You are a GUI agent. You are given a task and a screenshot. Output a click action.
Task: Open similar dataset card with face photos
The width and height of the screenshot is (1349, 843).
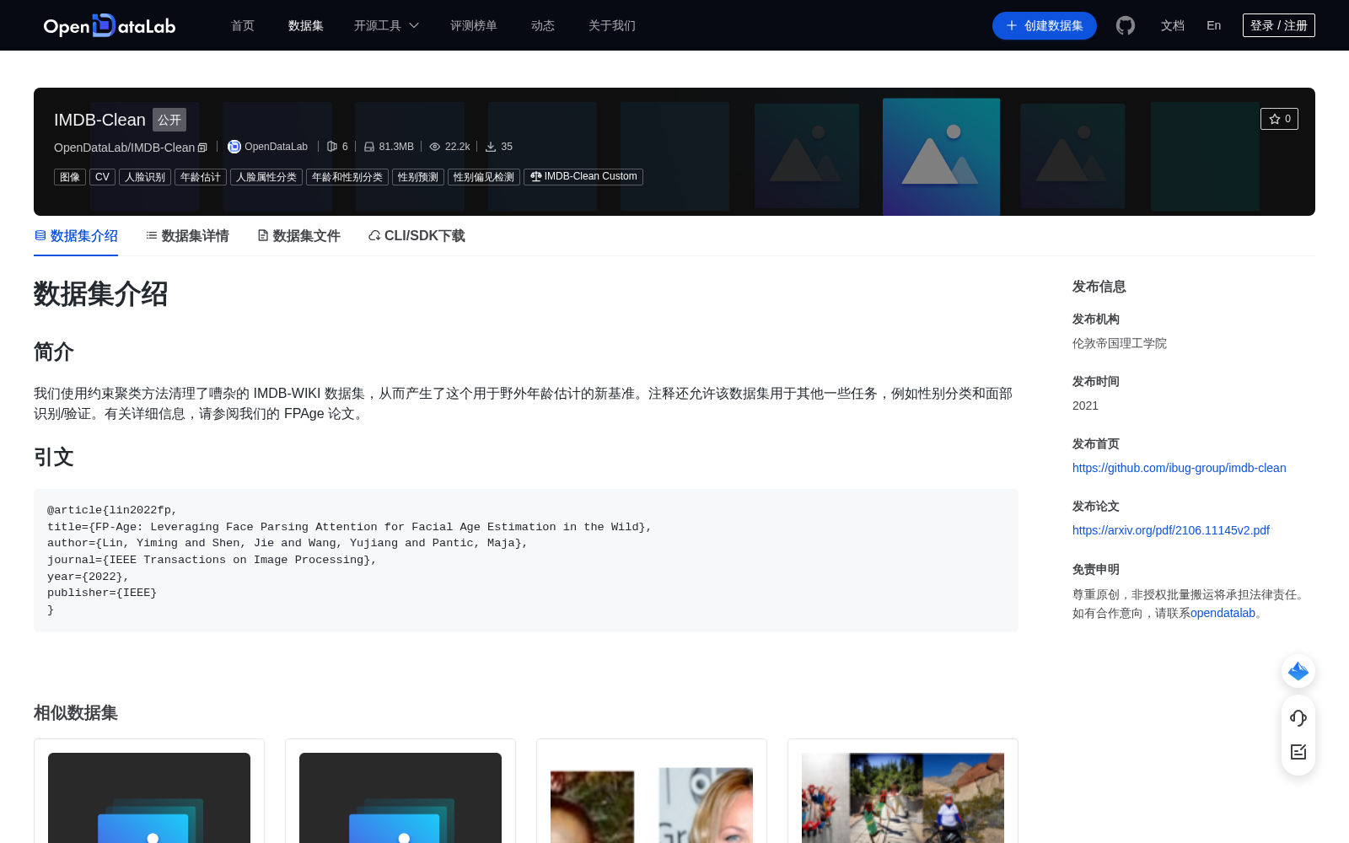point(652,797)
